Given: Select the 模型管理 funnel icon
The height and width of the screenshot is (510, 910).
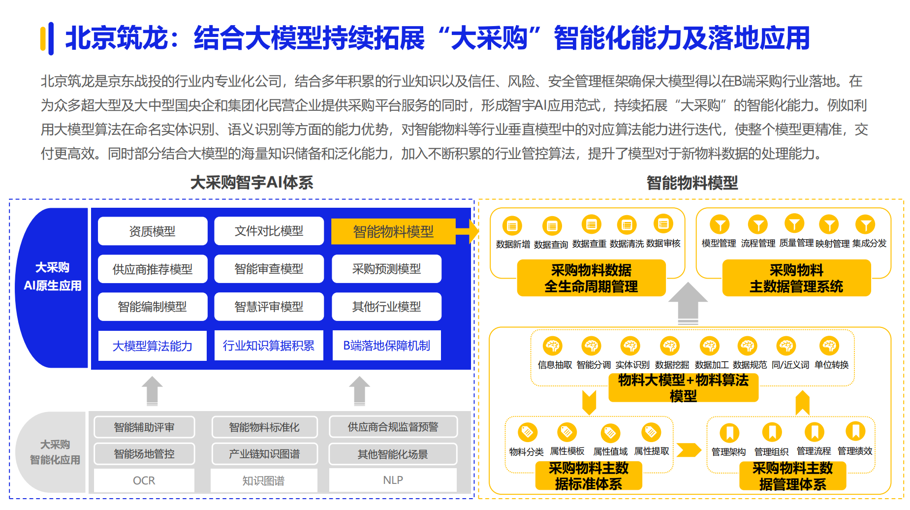Looking at the screenshot, I should pos(720,224).
